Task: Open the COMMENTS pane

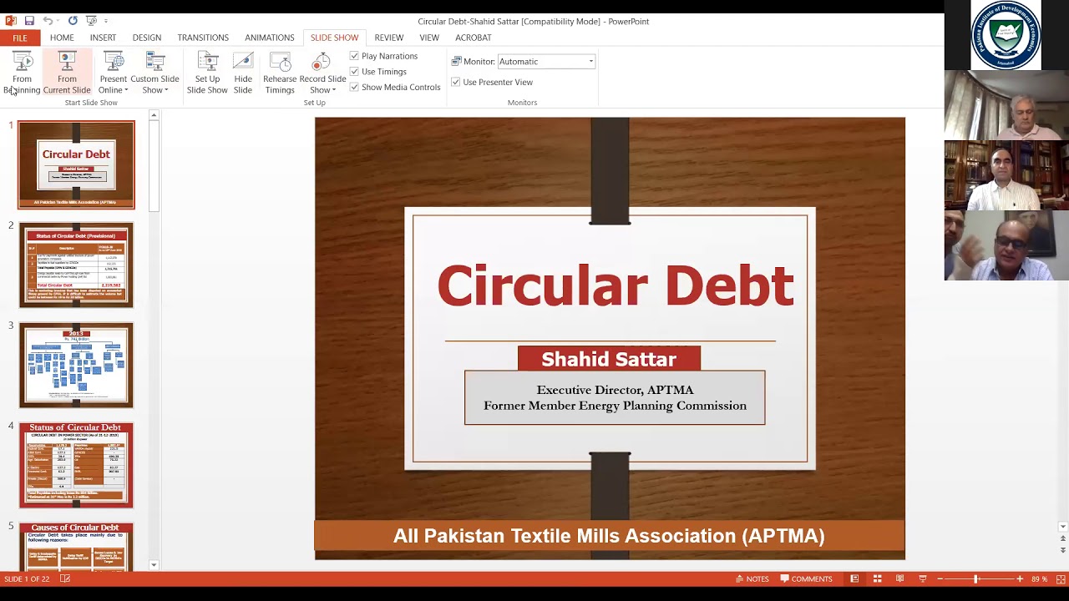Action: click(x=806, y=578)
